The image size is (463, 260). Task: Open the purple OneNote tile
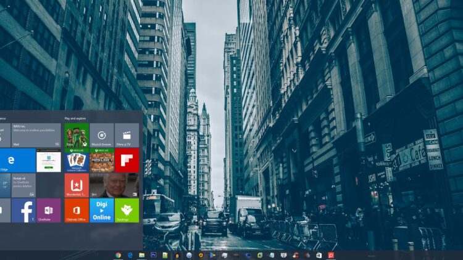tap(49, 210)
